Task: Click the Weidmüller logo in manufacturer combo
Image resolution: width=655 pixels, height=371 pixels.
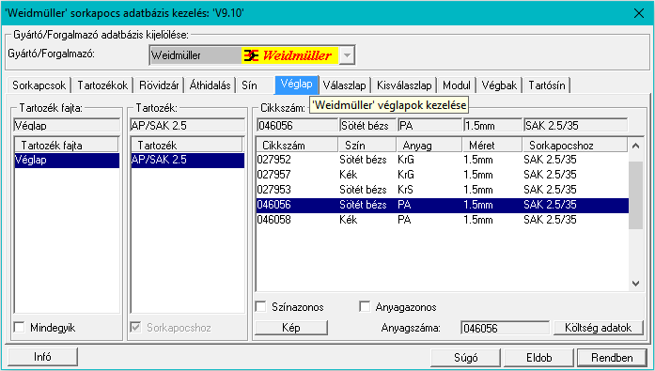Action: [289, 55]
